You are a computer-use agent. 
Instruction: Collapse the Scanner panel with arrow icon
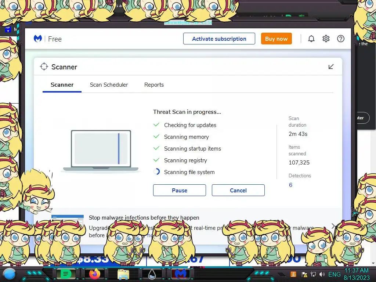tap(331, 67)
